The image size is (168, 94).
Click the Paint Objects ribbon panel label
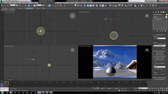coord(4,10)
